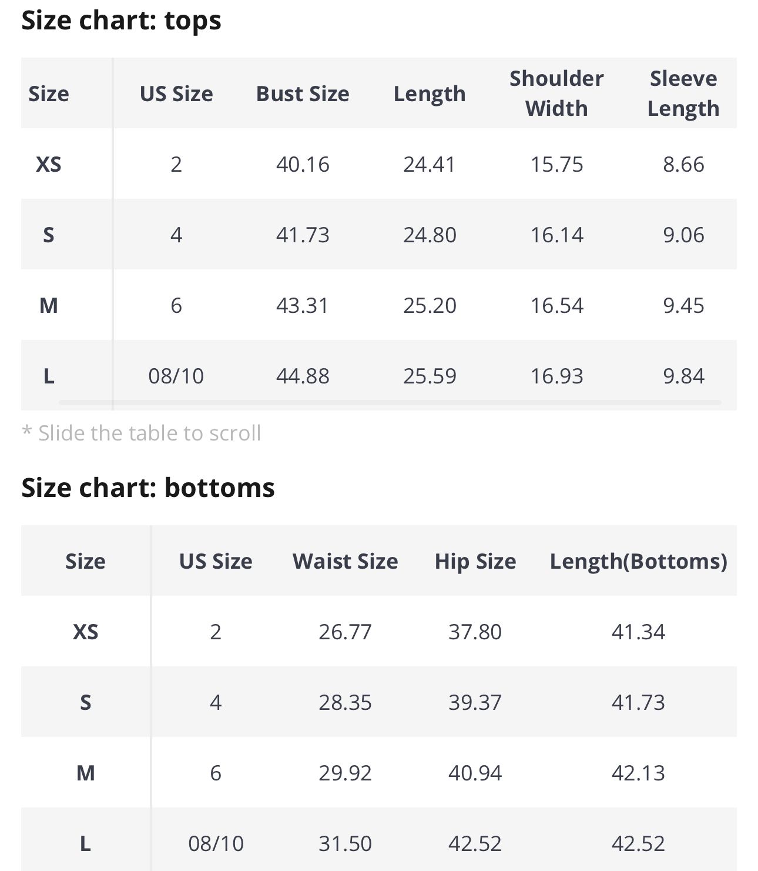This screenshot has width=758, height=871.
Task: Click the horizontal scrollbar under tops table
Action: (x=390, y=403)
